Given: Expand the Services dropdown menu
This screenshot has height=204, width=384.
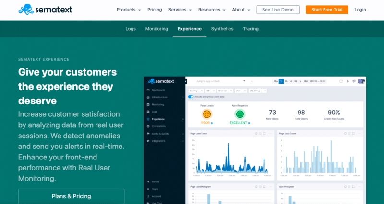Looking at the screenshot, I should pos(180,10).
